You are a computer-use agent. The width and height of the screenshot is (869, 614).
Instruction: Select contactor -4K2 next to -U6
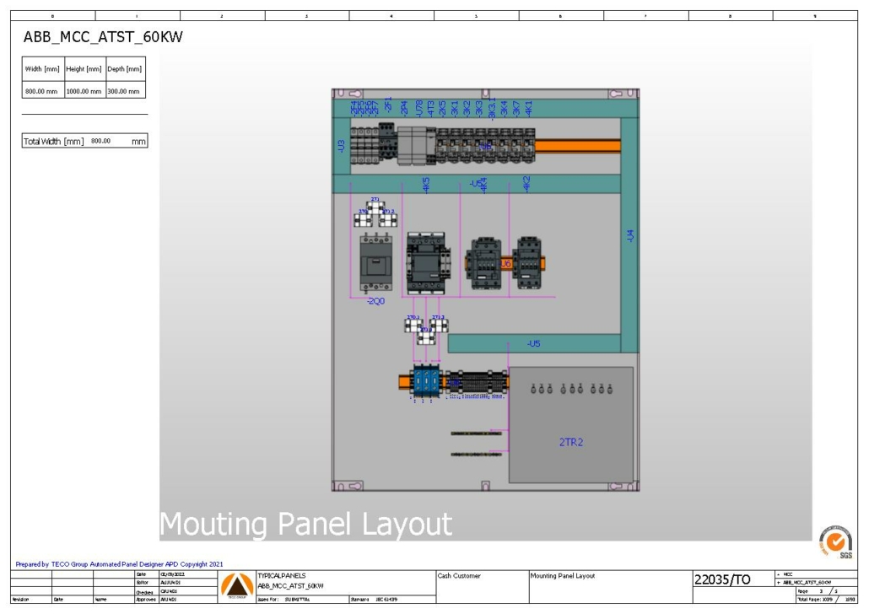[x=530, y=261]
